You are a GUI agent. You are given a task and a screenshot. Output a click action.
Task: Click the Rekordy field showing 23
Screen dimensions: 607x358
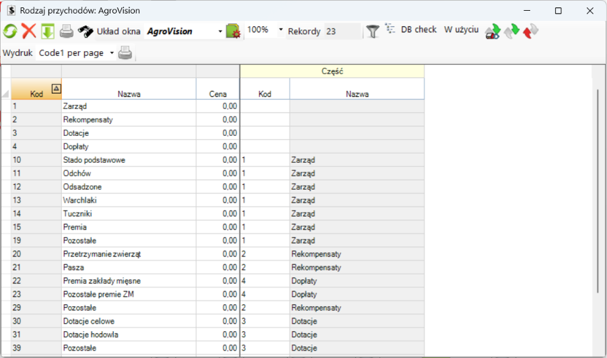(342, 32)
